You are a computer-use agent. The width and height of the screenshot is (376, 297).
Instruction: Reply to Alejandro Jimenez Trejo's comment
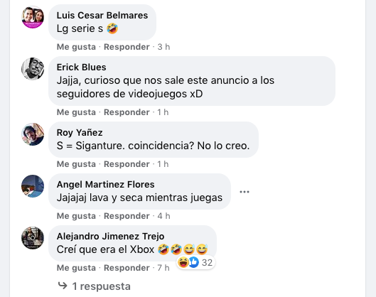(127, 268)
